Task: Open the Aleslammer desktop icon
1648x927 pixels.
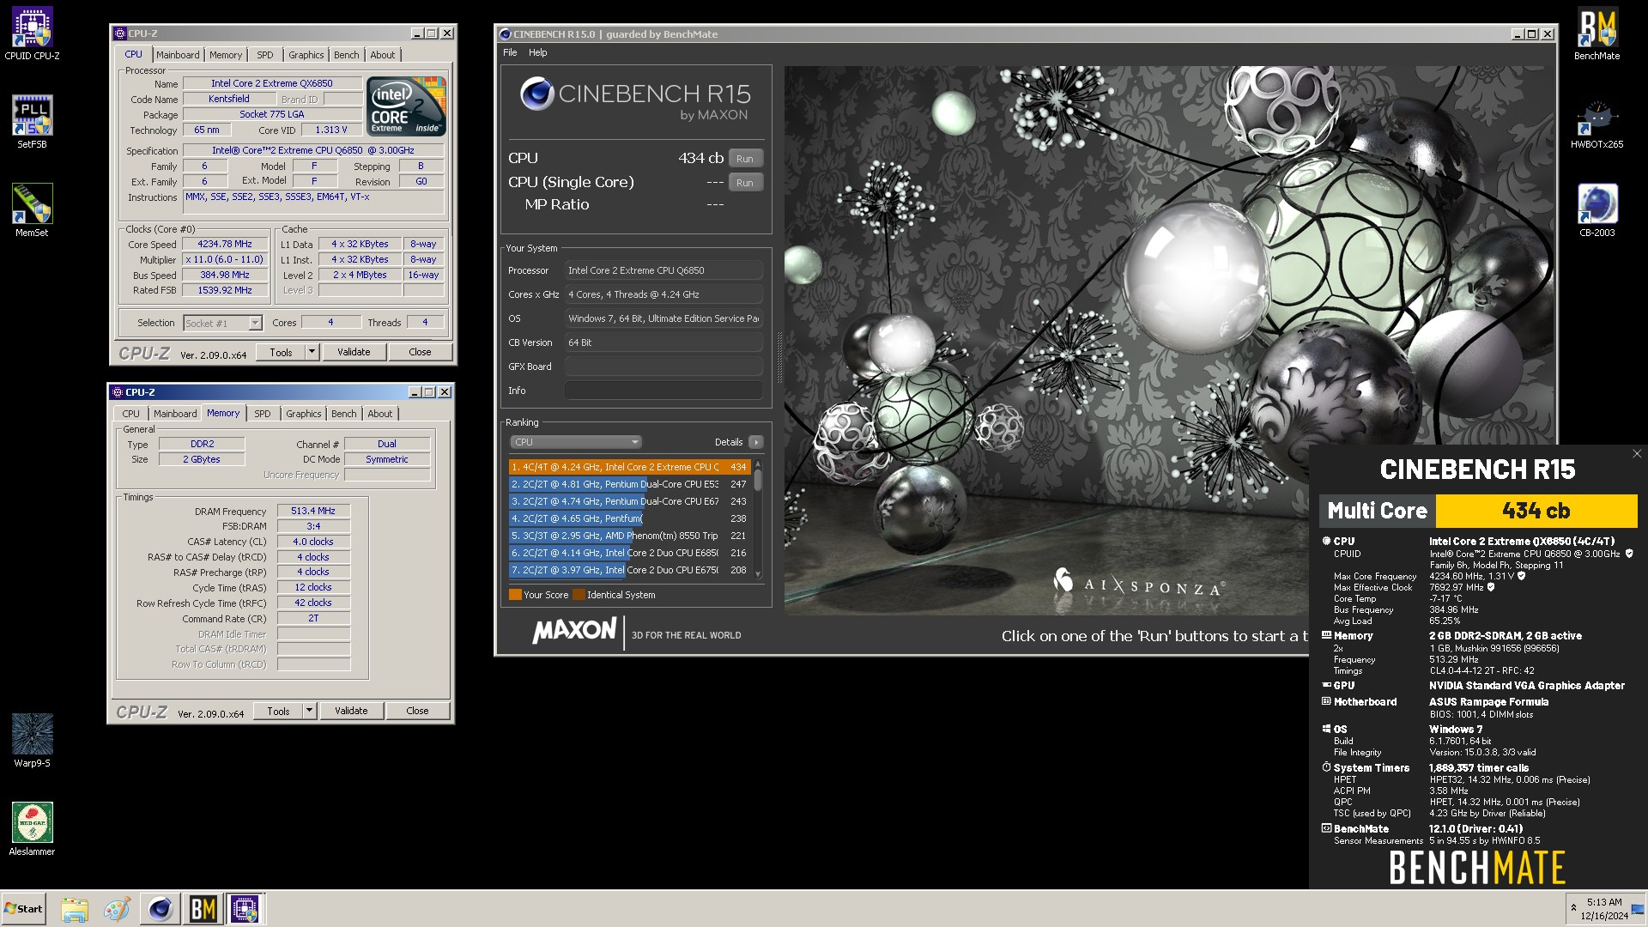Action: (x=32, y=830)
